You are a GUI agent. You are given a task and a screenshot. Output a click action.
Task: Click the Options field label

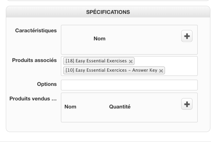click(x=47, y=84)
